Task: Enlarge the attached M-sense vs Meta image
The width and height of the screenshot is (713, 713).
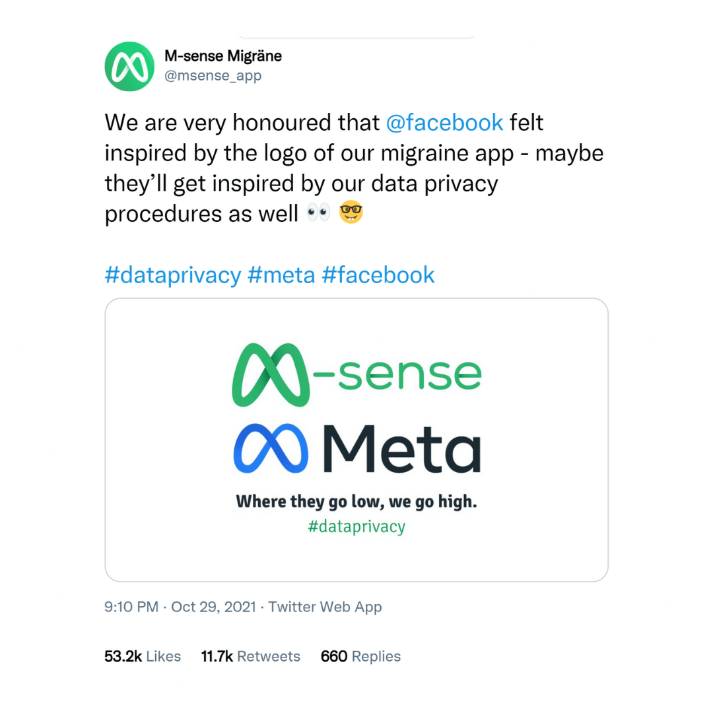Action: pos(356,440)
